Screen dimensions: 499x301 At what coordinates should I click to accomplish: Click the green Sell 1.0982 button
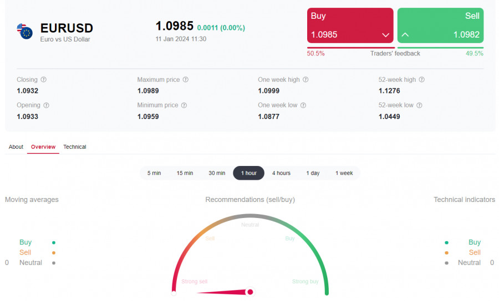pos(440,25)
